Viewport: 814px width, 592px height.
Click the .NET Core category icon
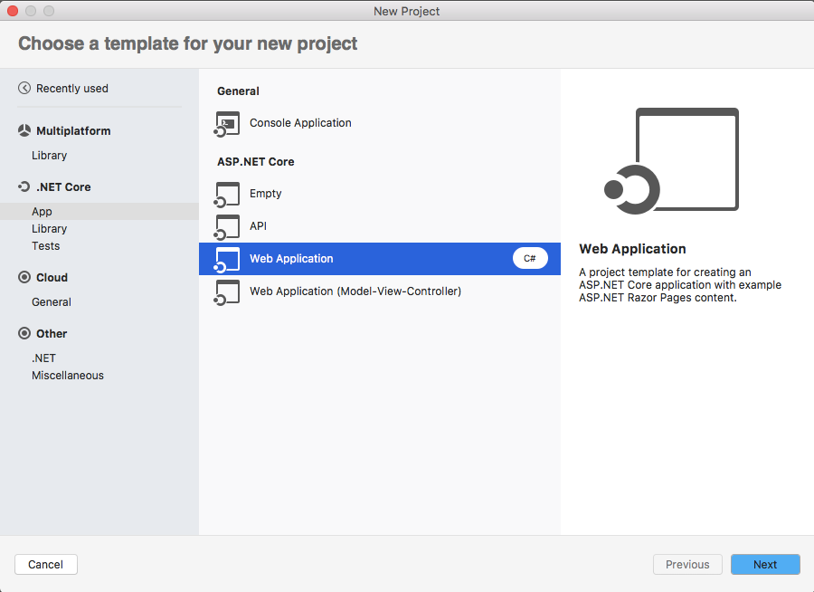pos(24,186)
